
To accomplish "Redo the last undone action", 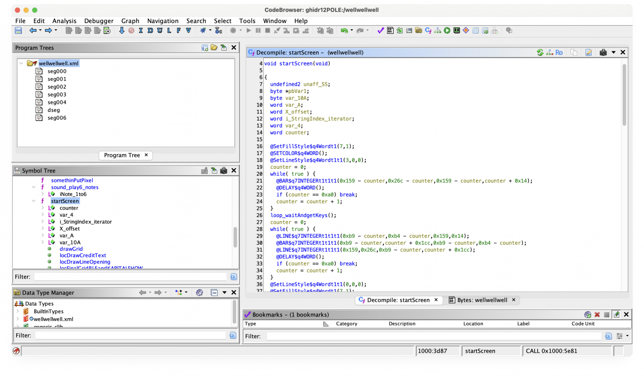I will point(359,30).
